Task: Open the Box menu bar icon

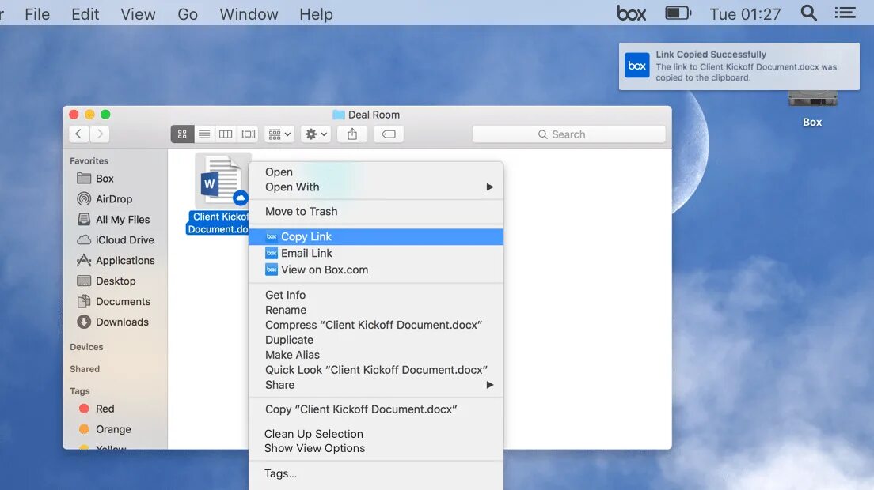Action: (631, 13)
